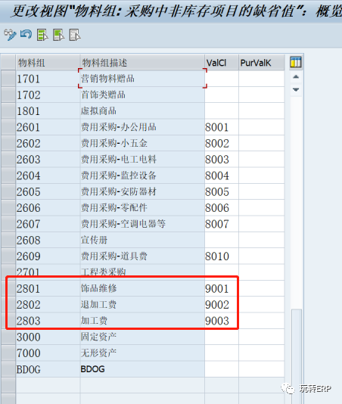Click the PurValK column header
This screenshot has width=342, height=404.
(x=262, y=62)
